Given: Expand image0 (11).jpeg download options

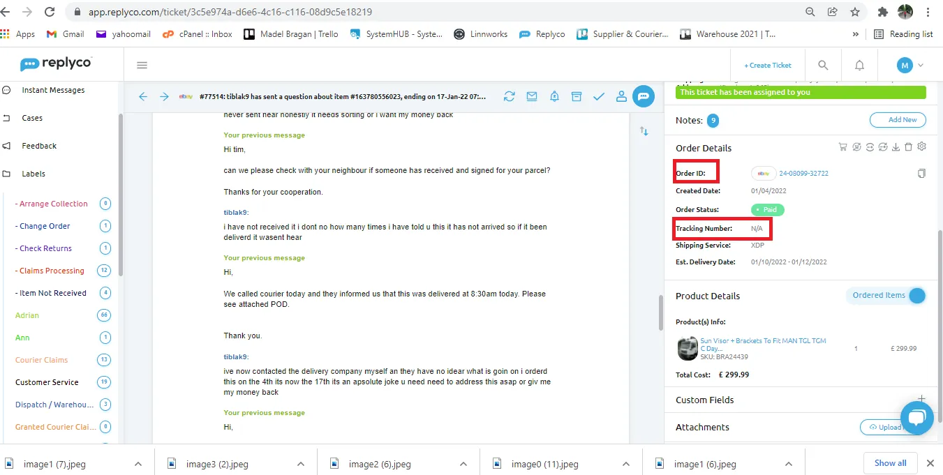Looking at the screenshot, I should tap(626, 463).
